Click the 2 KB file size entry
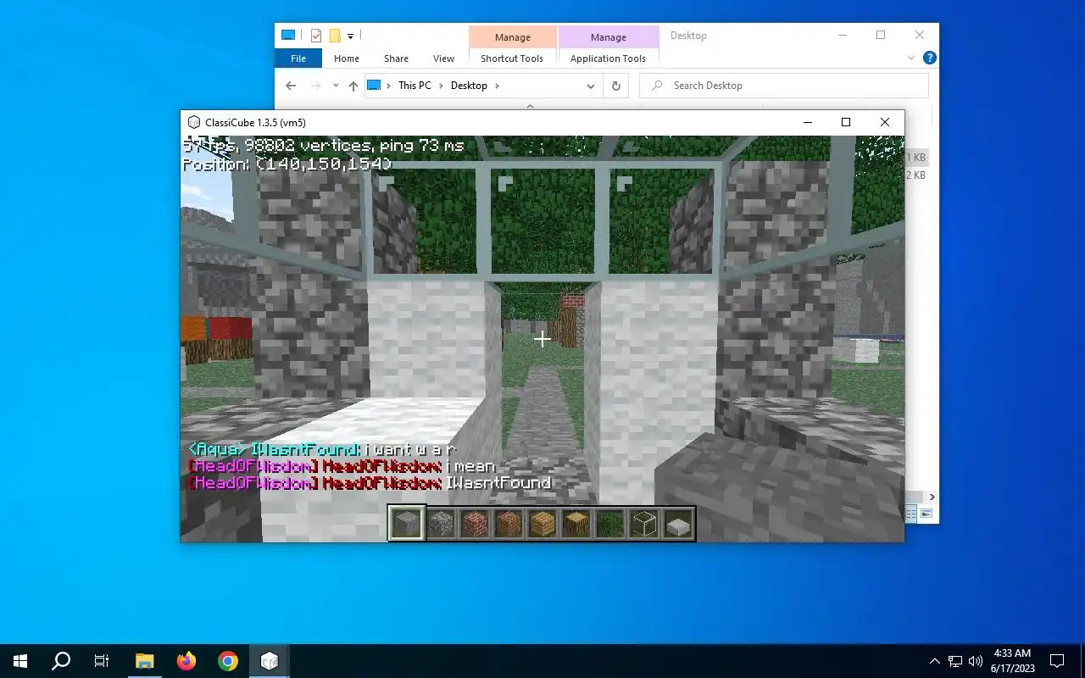The width and height of the screenshot is (1085, 678). [916, 175]
